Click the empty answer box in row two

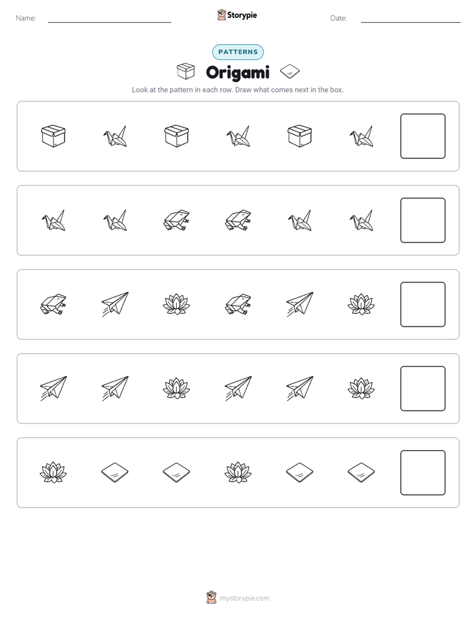click(423, 220)
